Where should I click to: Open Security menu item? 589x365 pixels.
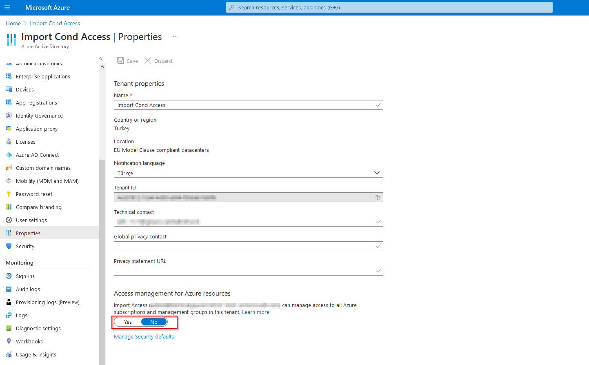click(x=25, y=246)
